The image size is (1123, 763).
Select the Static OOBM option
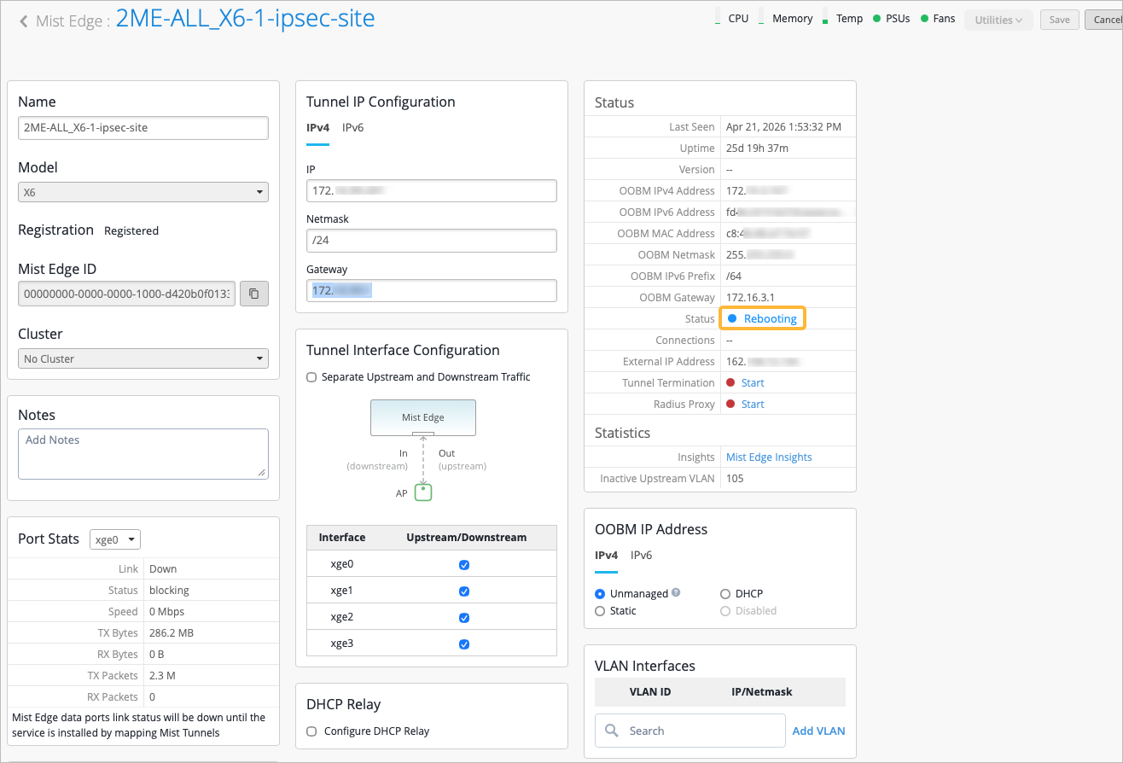(x=600, y=611)
